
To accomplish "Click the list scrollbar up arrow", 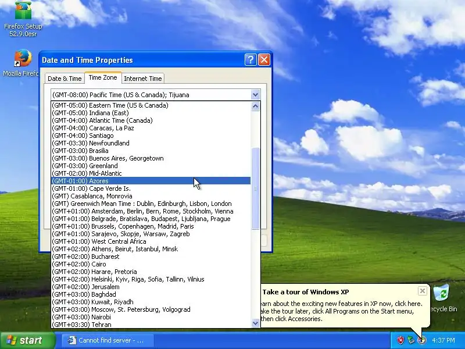I will [255, 106].
